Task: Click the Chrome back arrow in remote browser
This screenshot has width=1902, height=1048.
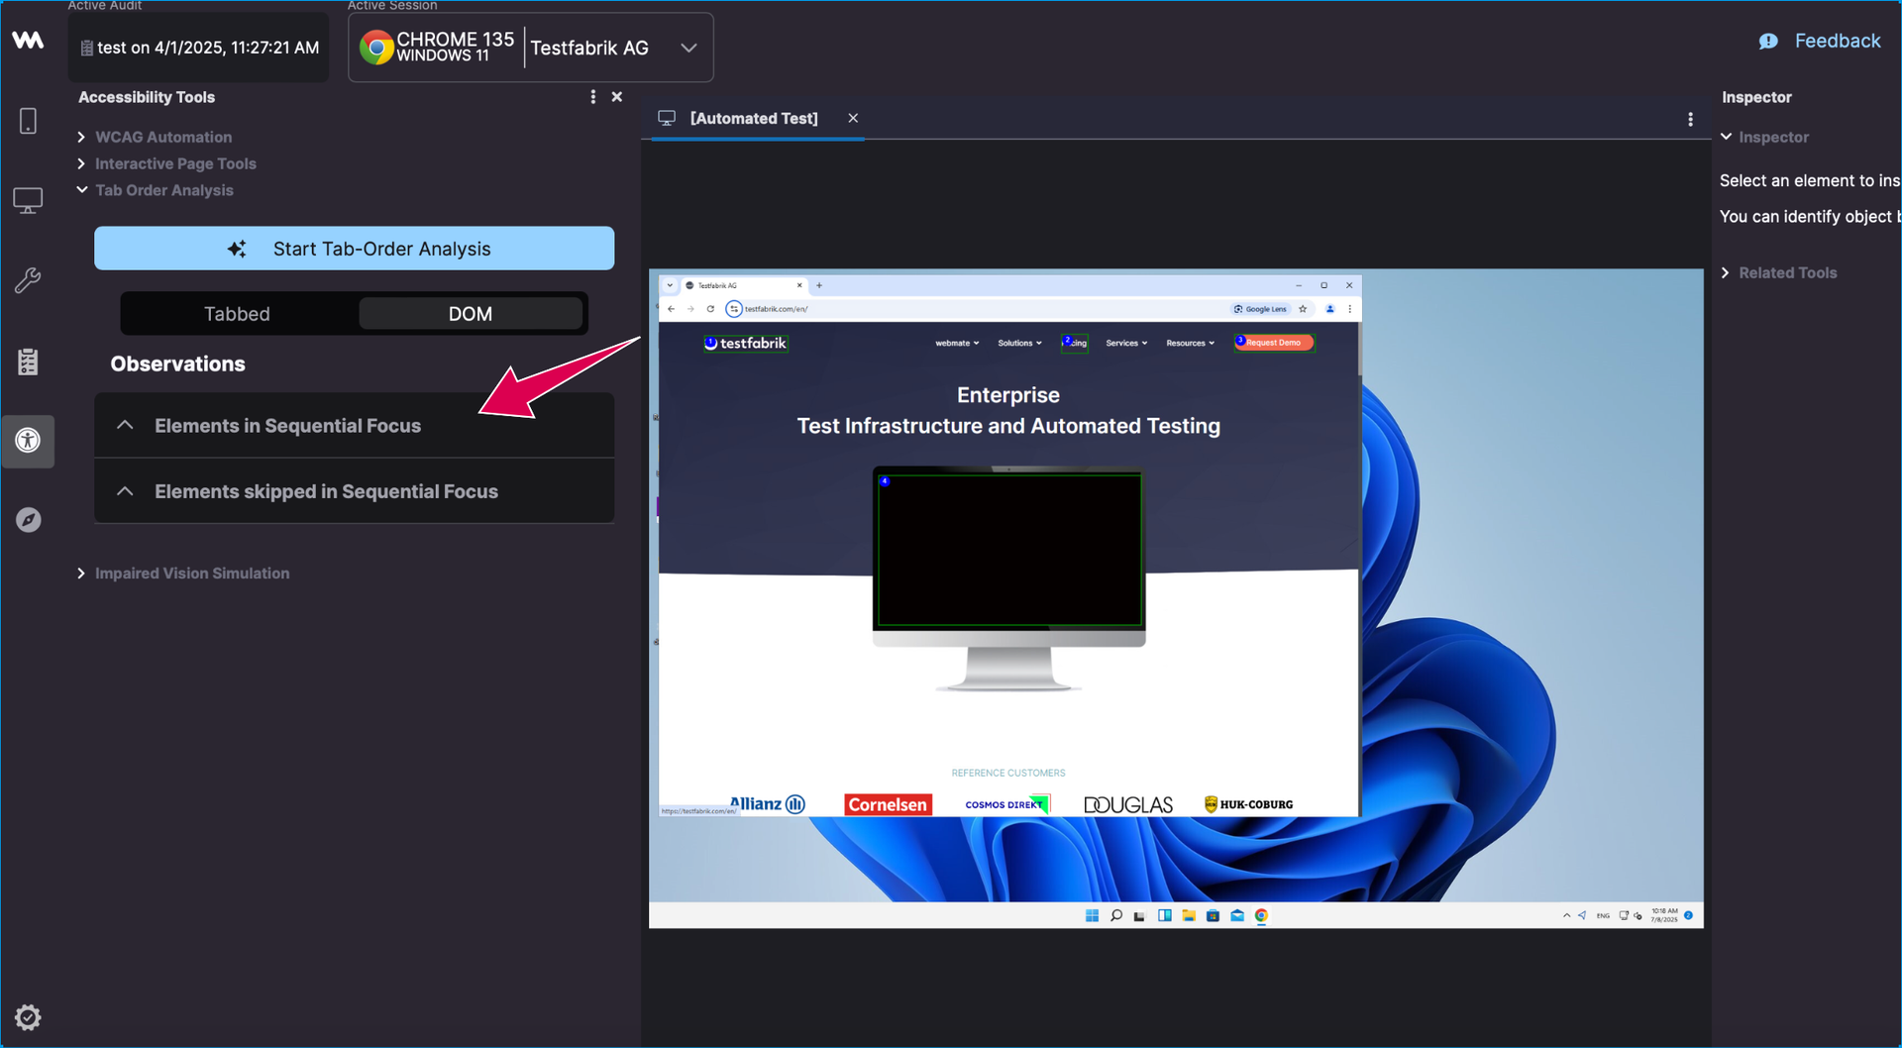Action: point(672,309)
